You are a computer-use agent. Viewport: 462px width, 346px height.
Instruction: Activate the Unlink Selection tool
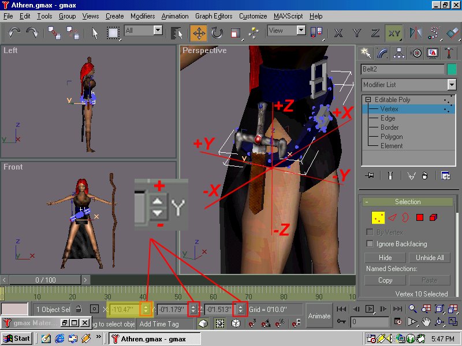pyautogui.click(x=73, y=33)
